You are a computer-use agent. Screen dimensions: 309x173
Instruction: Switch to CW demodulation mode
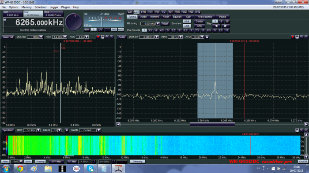(x=157, y=12)
